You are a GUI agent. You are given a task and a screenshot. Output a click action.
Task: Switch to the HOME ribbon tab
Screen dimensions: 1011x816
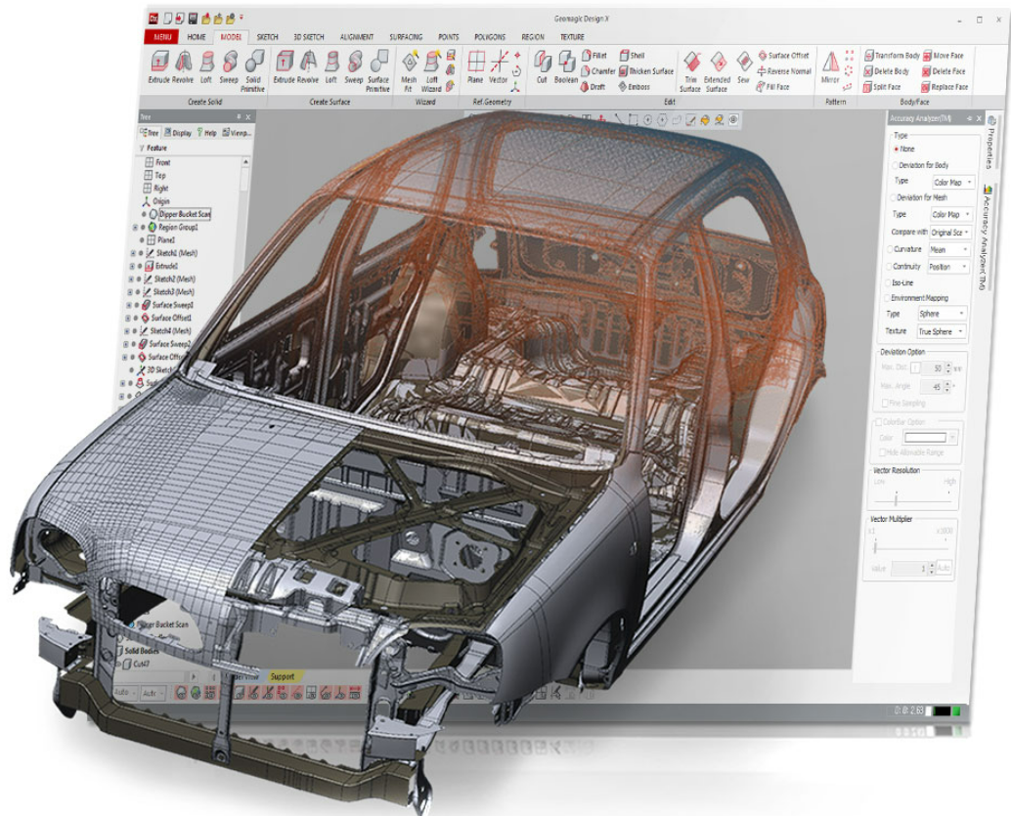[x=197, y=37]
